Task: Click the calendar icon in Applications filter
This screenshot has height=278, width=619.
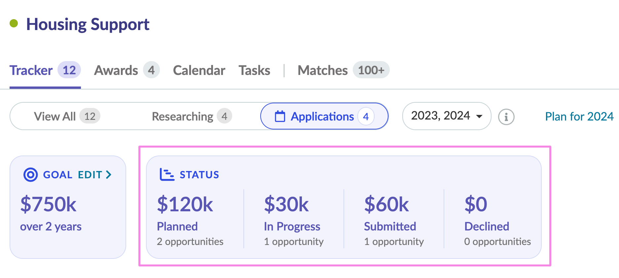Action: pos(280,117)
